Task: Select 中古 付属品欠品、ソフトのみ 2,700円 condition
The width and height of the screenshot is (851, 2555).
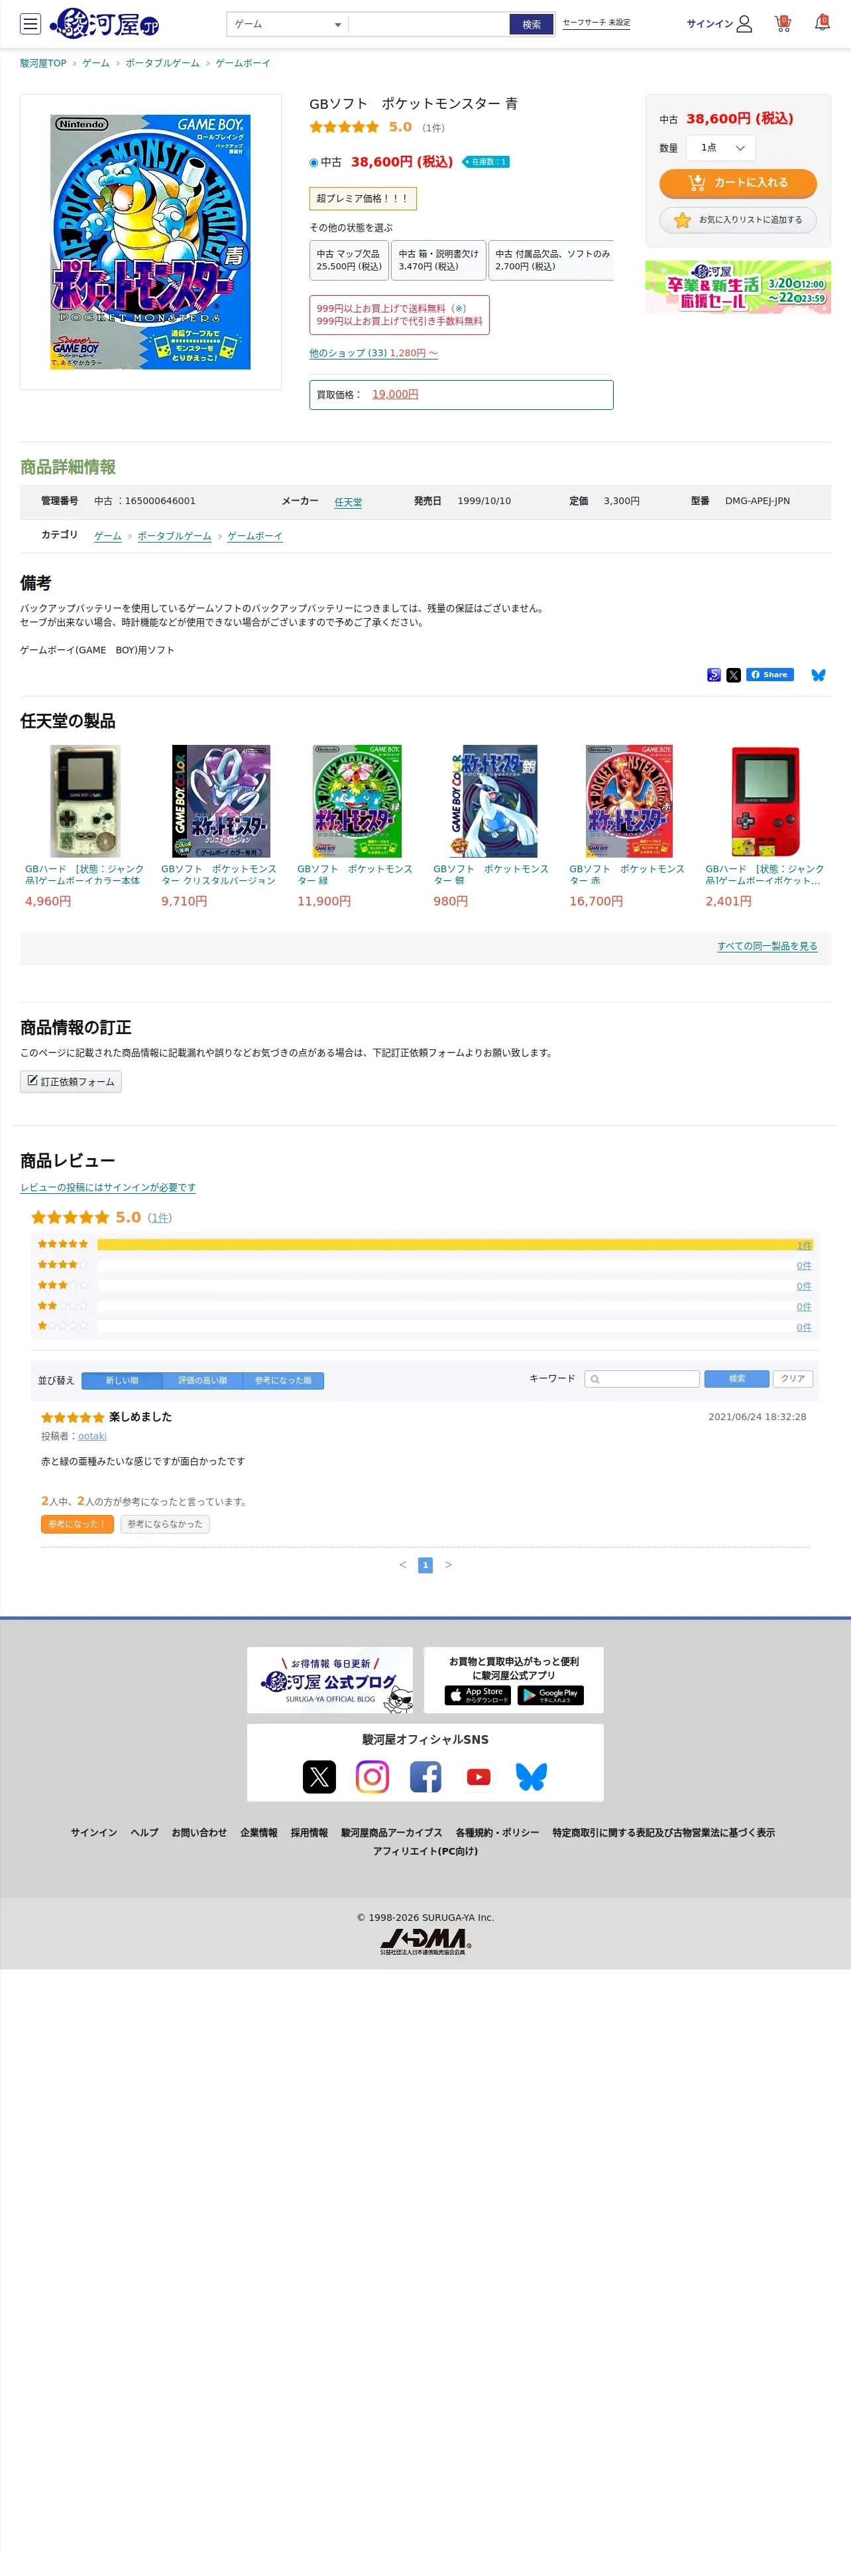Action: (x=552, y=260)
